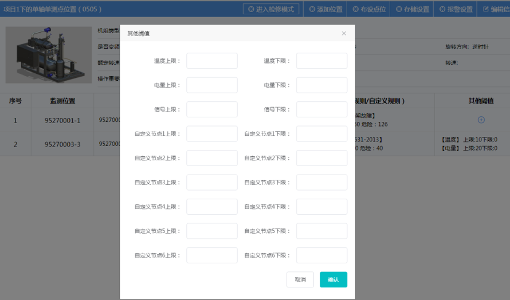Viewport: 510px width, 300px height.
Task: Focus the 自定义节点2下限 input field
Action: [321, 158]
